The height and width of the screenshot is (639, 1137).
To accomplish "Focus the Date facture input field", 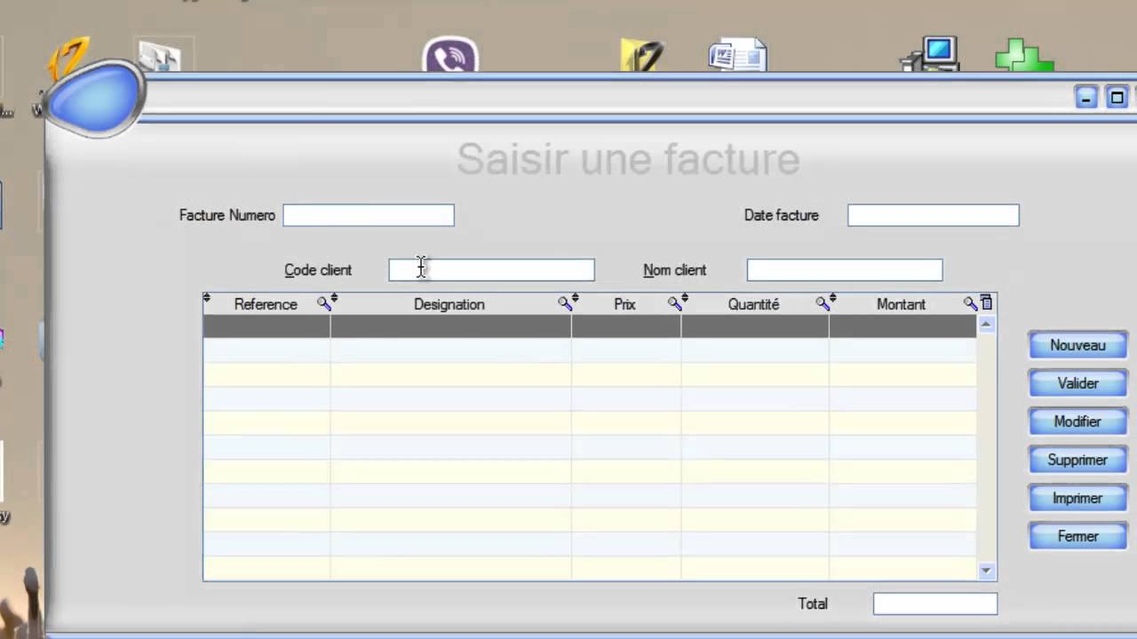I will (934, 215).
